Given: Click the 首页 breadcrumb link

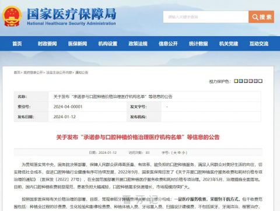Looking at the screenshot, I should tap(17, 72).
